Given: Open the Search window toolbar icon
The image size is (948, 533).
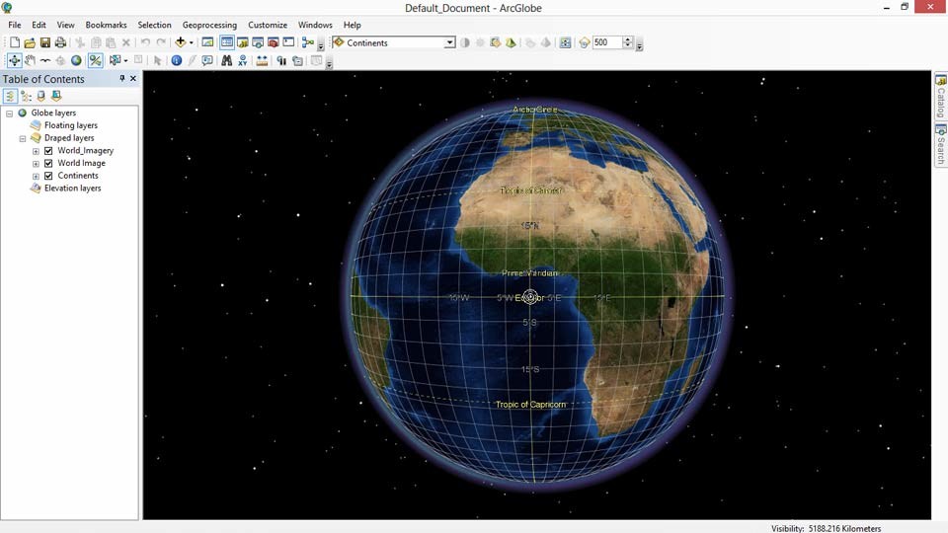Looking at the screenshot, I should pos(258,42).
